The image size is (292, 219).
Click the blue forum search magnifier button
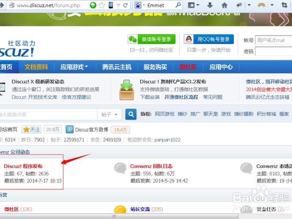coord(131,114)
